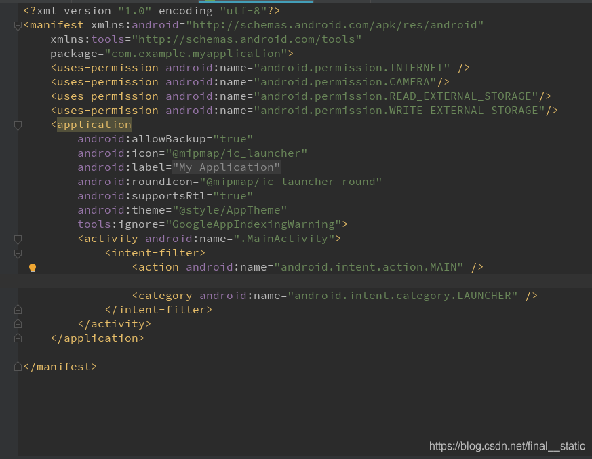Collapse the activity opening tag fold marker

pyautogui.click(x=18, y=239)
